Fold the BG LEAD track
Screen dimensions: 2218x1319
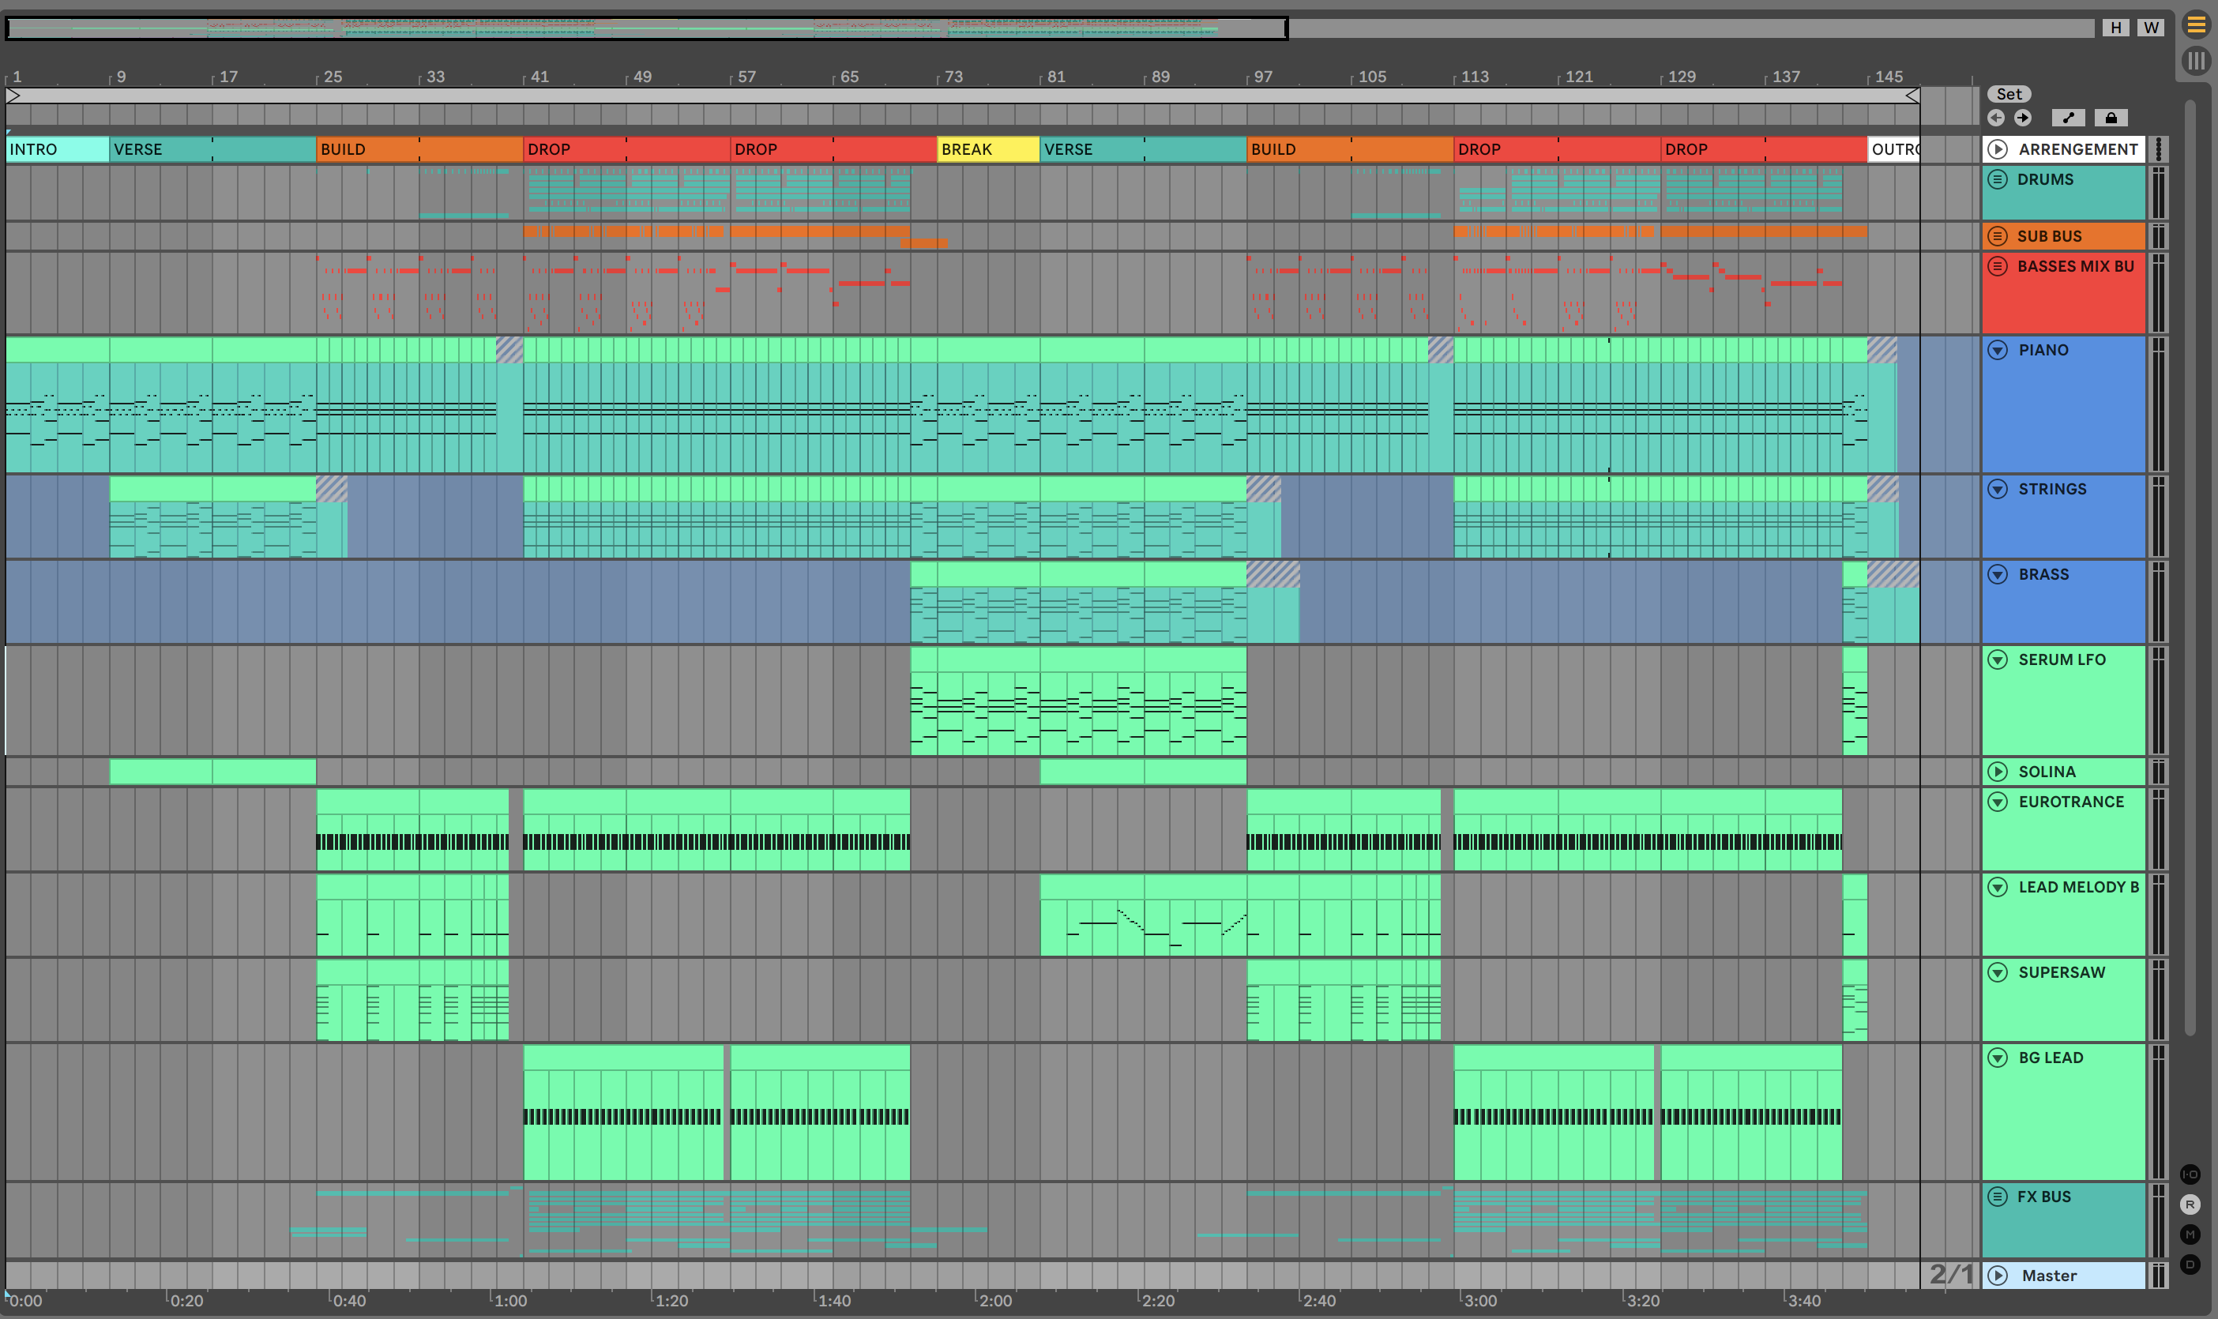[x=1998, y=1058]
